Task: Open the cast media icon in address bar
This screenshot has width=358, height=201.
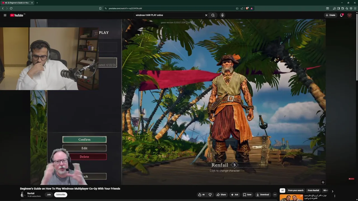Action: tap(237, 8)
